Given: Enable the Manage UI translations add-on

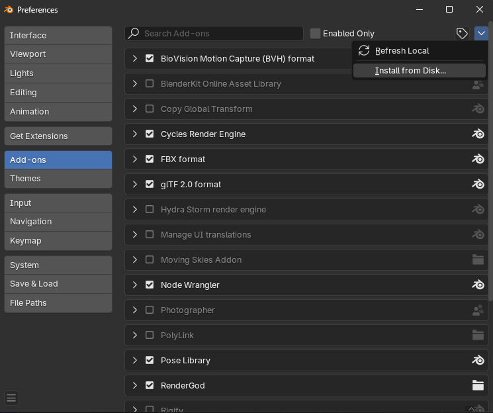Looking at the screenshot, I should click(x=150, y=235).
